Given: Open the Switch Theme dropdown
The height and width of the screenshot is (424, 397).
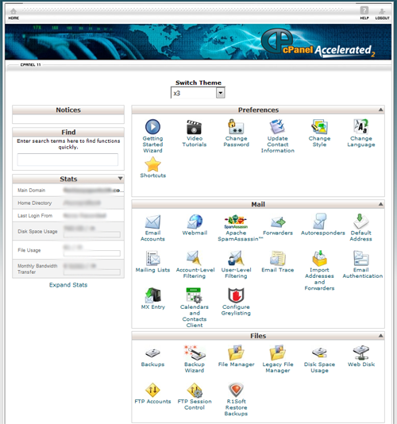Looking at the screenshot, I should coord(198,93).
